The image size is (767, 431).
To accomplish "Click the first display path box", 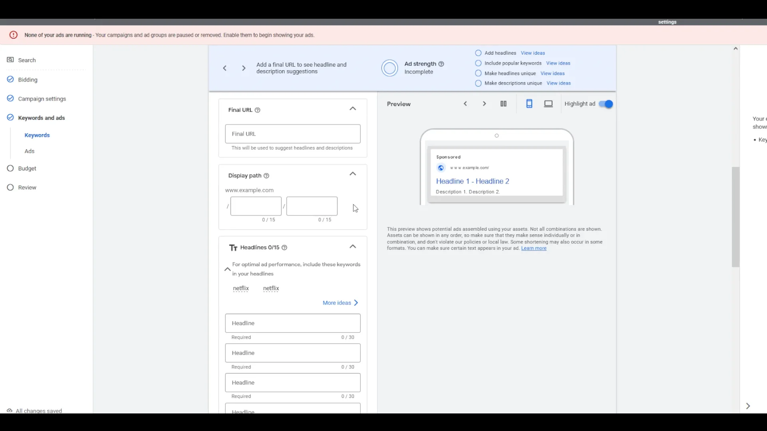I will click(x=256, y=206).
